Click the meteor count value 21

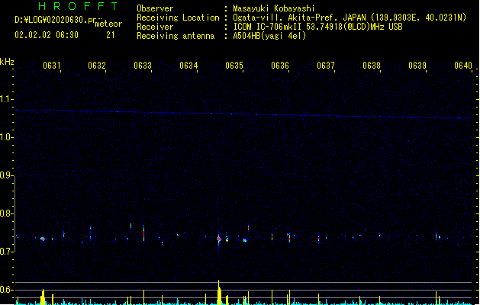click(x=111, y=35)
